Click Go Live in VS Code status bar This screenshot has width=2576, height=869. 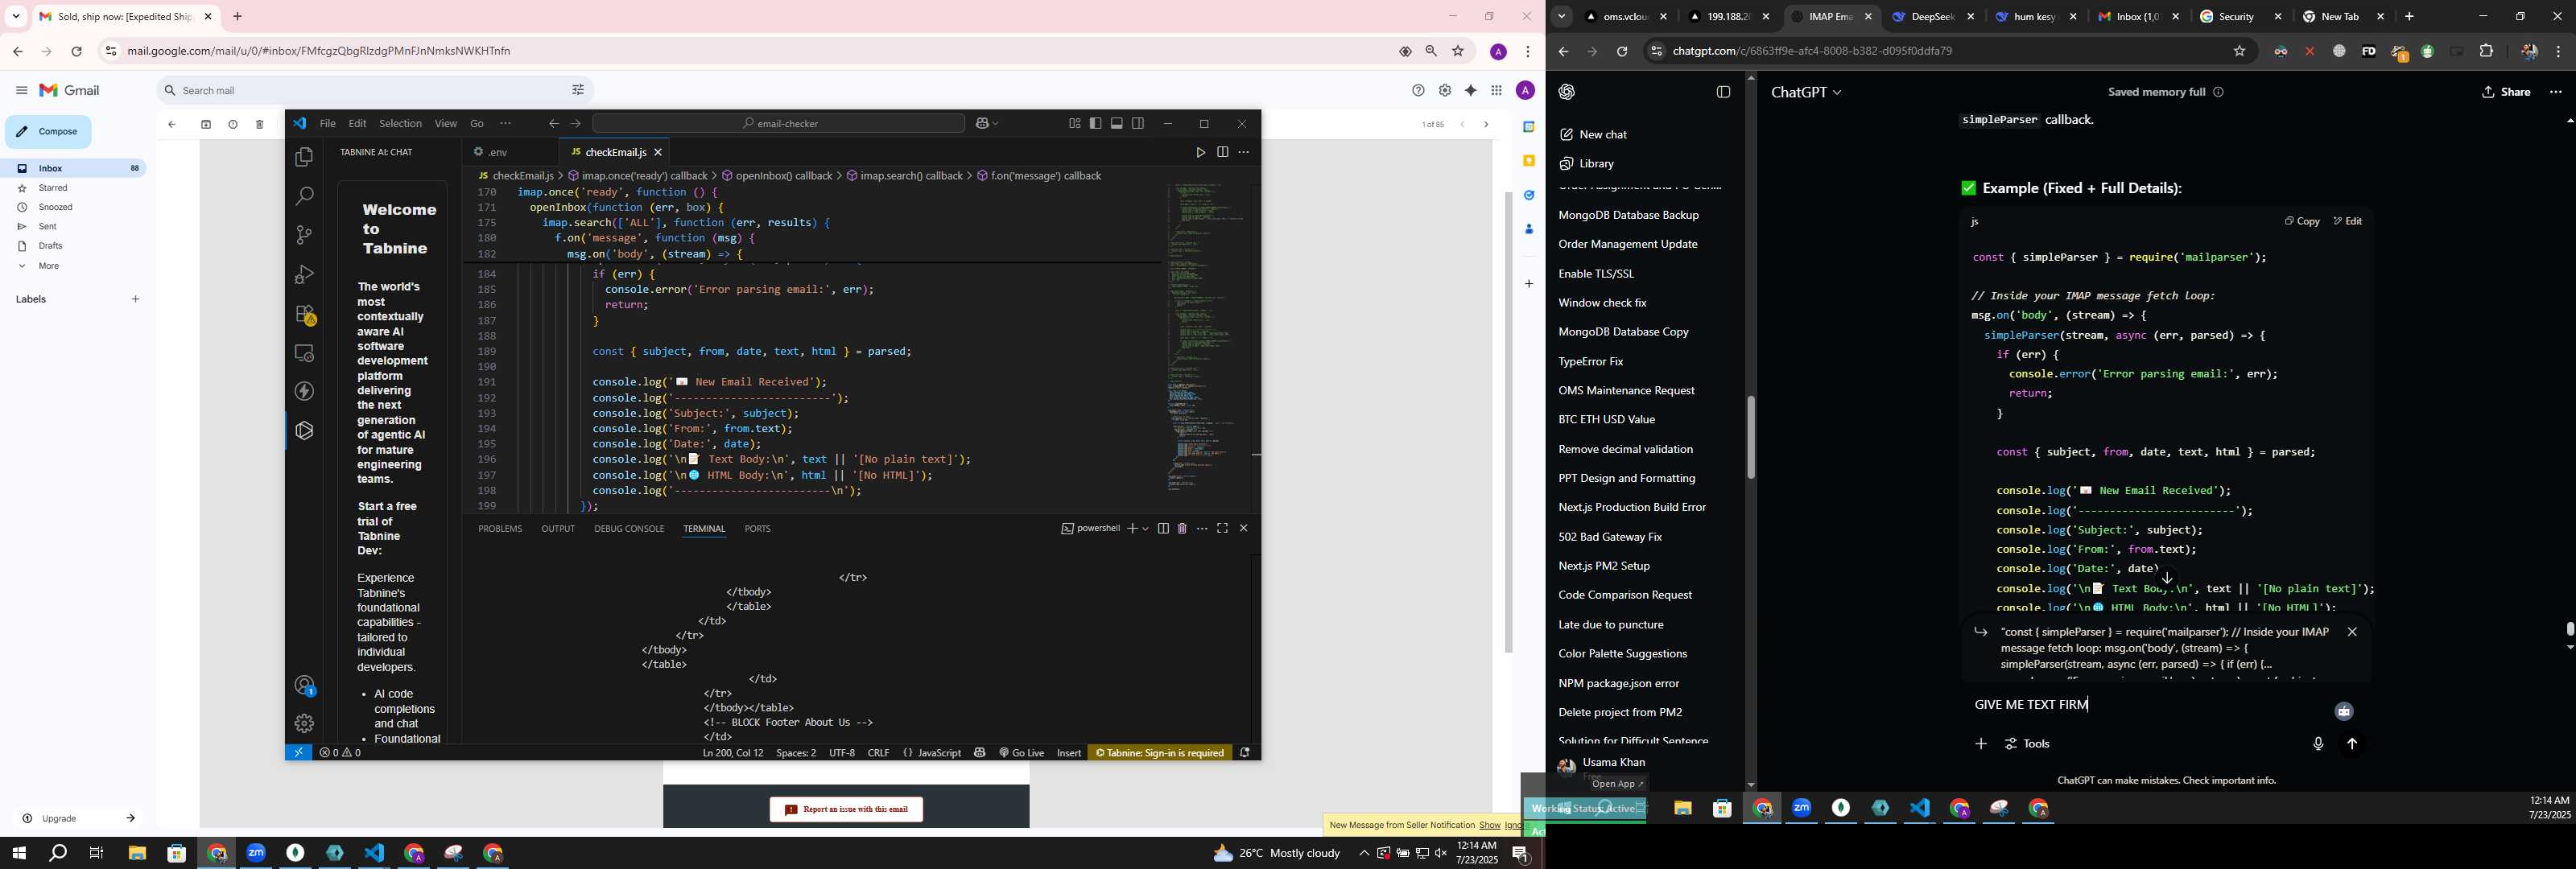[x=1021, y=753]
